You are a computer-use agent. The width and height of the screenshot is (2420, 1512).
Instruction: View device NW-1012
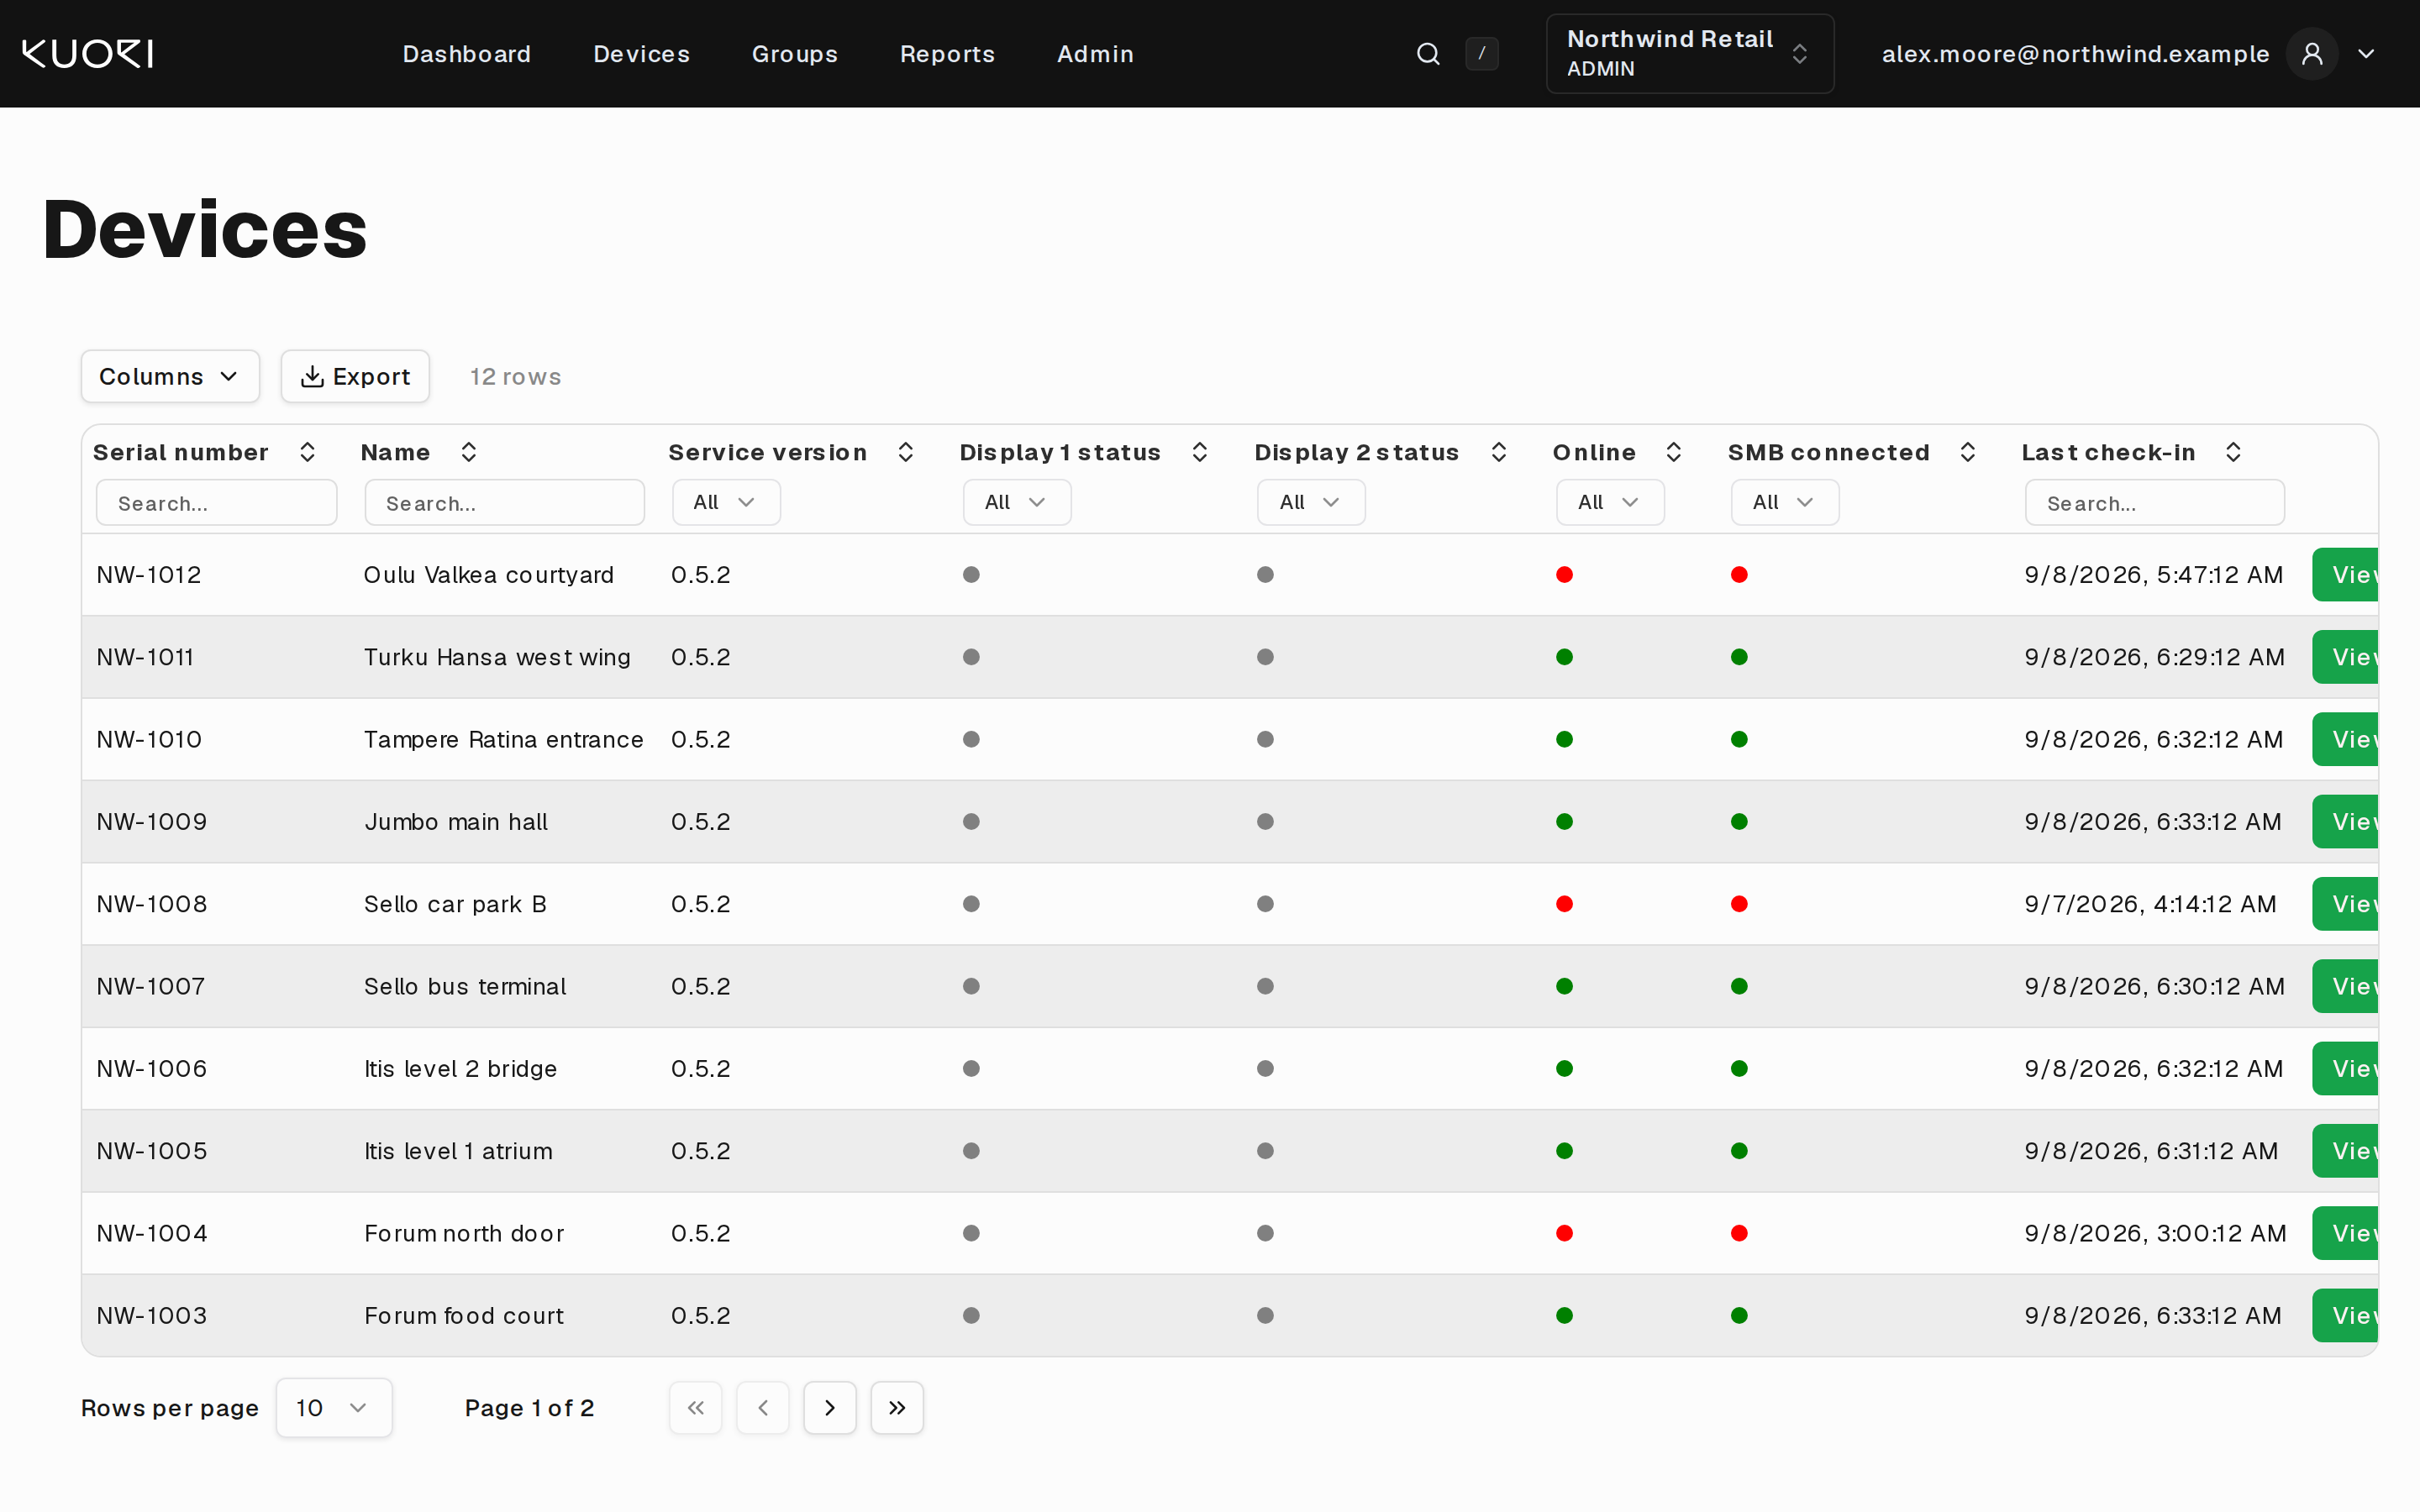(x=2345, y=575)
